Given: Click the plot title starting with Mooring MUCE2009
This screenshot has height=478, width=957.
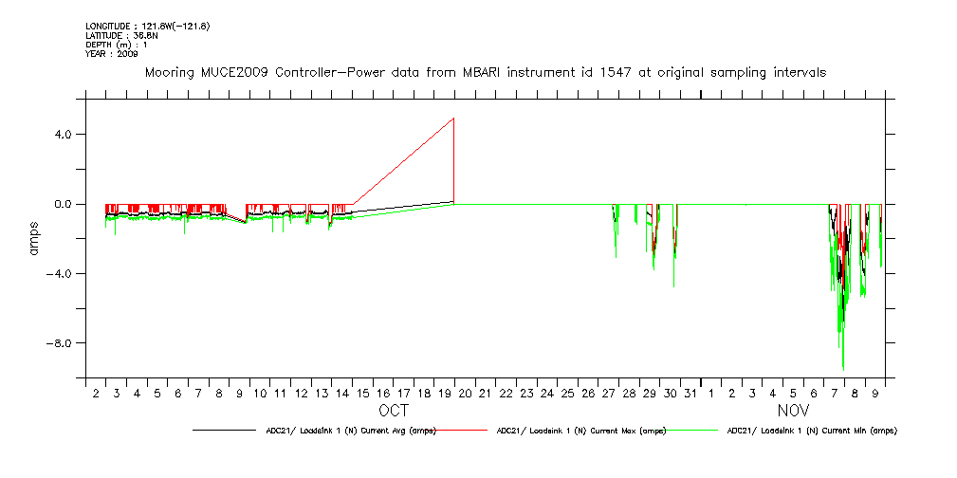Looking at the screenshot, I should pos(485,72).
